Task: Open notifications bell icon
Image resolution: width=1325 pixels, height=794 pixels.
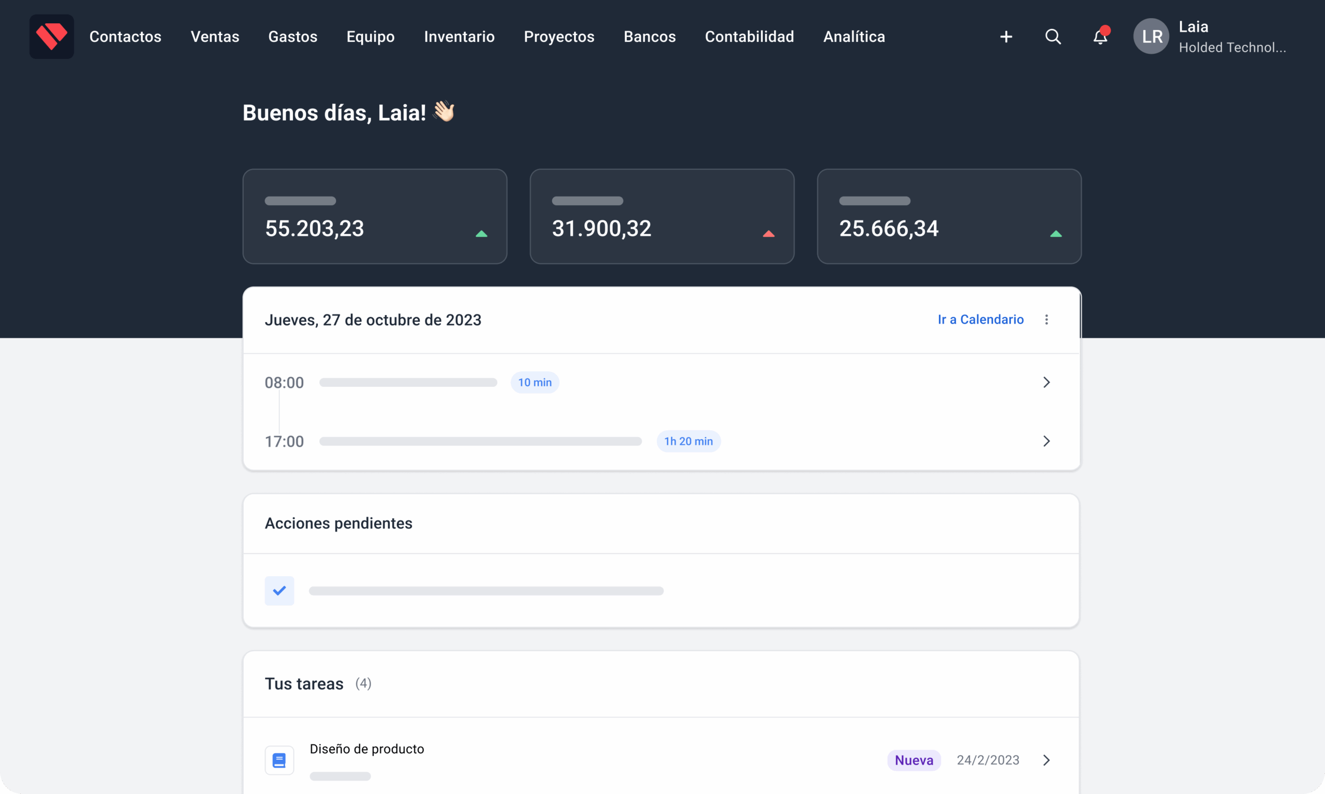Action: click(1100, 36)
